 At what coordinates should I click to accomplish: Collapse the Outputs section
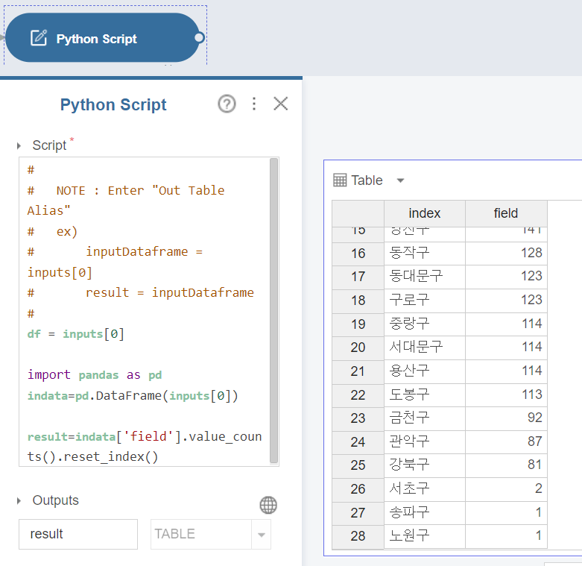coord(19,501)
